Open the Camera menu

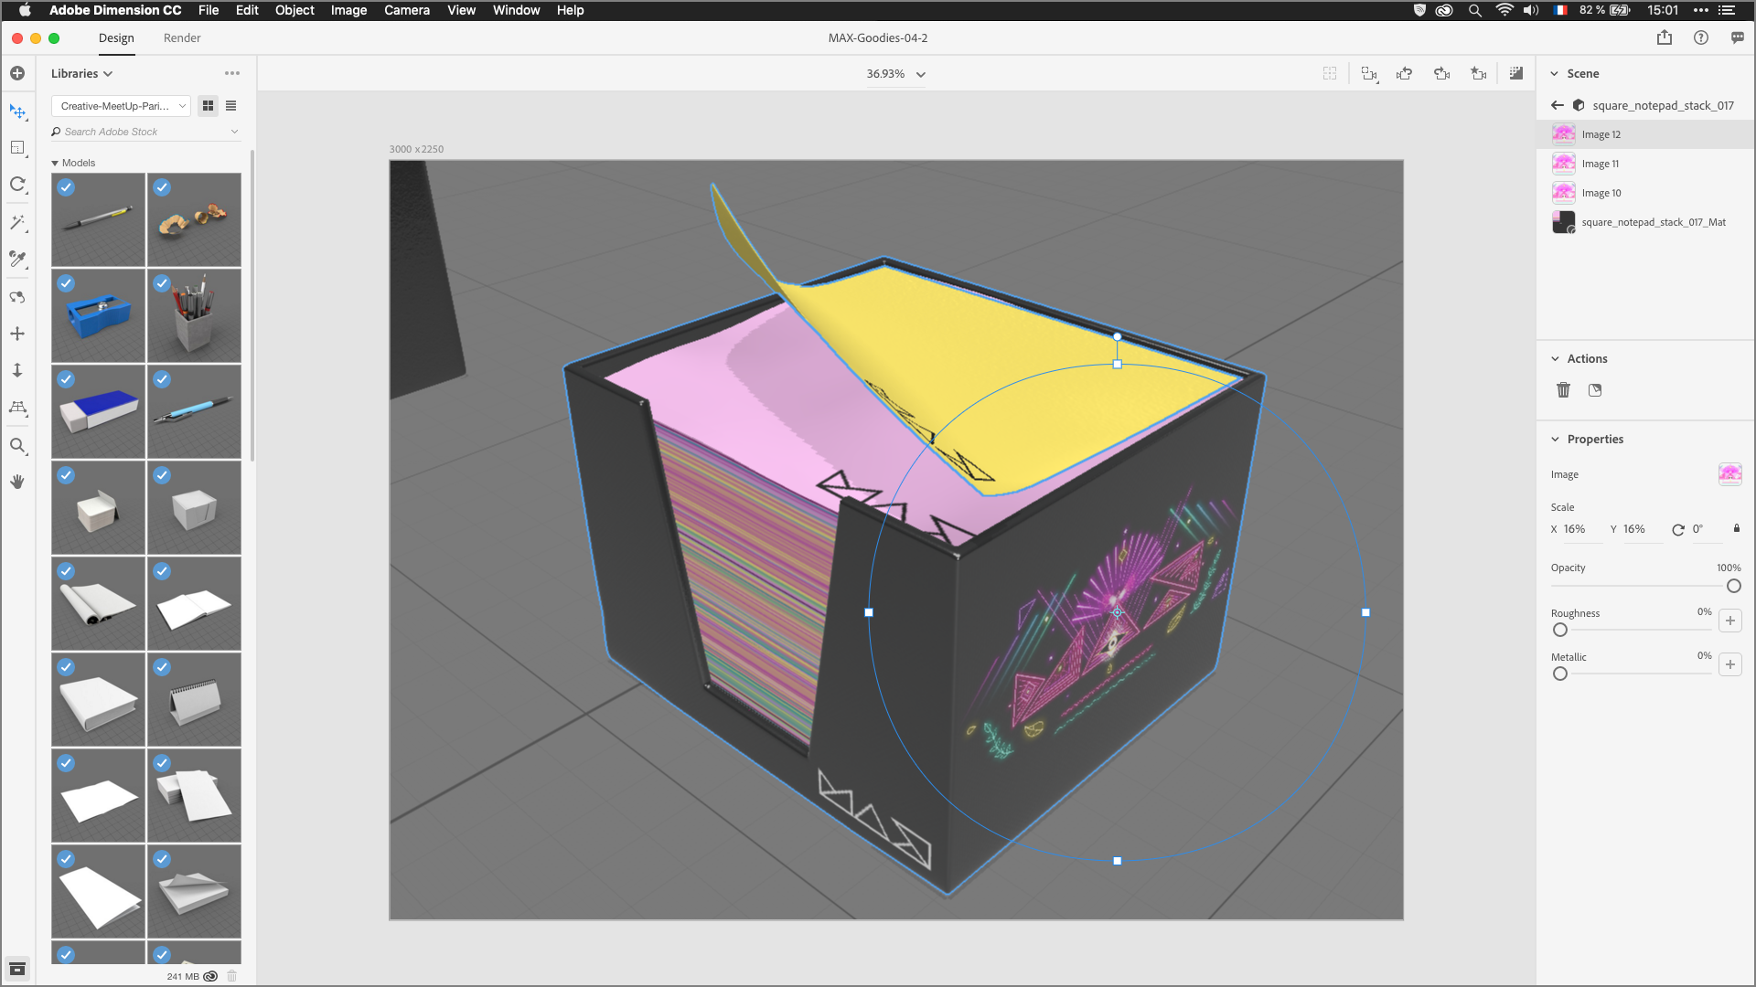407,10
